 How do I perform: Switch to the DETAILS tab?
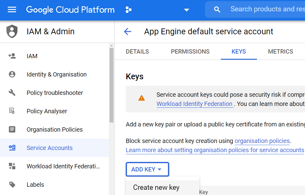pyautogui.click(x=137, y=51)
